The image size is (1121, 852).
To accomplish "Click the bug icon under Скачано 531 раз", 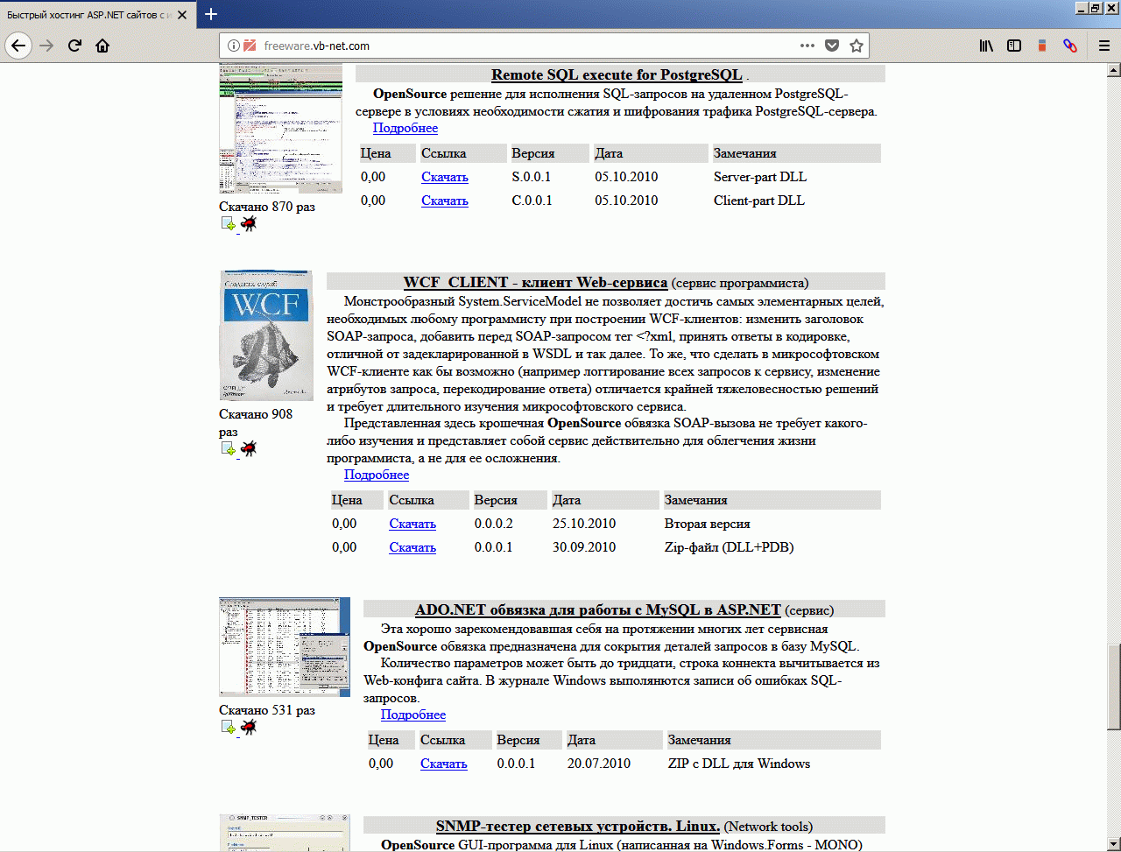I will pos(249,727).
